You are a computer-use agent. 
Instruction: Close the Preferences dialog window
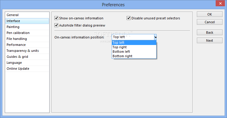(220, 3)
